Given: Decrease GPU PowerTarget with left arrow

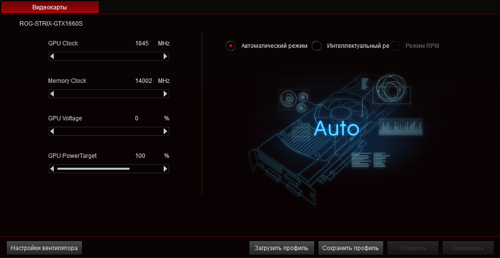Looking at the screenshot, I should tap(52, 169).
